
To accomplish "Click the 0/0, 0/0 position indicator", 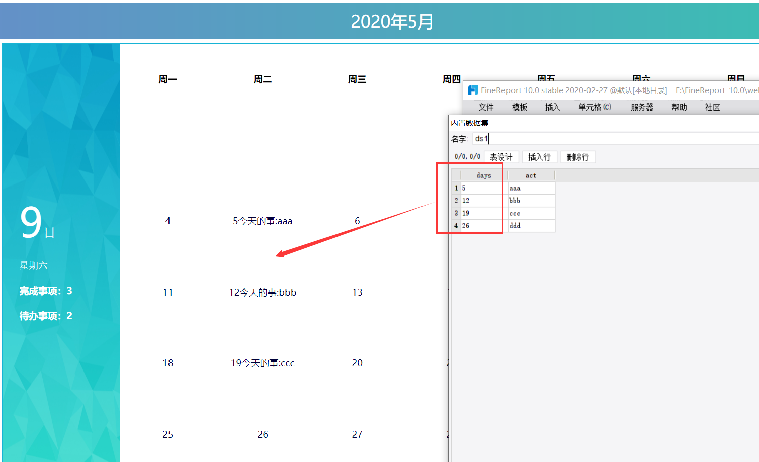I will click(x=467, y=157).
